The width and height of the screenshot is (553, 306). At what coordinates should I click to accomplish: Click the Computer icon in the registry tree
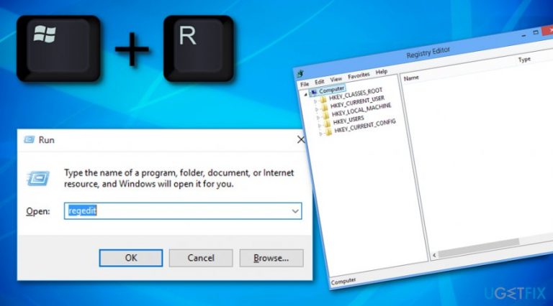(x=313, y=93)
